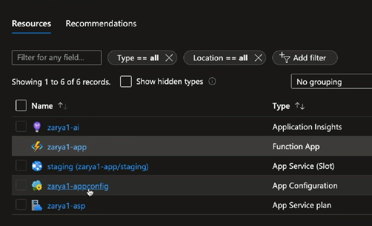Switch to the Resources tab
The width and height of the screenshot is (372, 226).
[31, 24]
